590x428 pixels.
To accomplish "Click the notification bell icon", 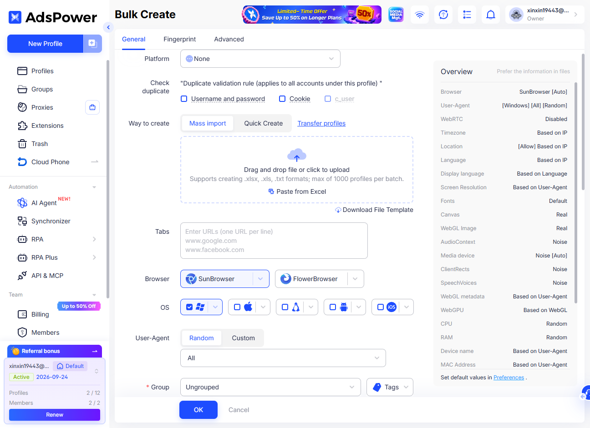I will coord(491,15).
